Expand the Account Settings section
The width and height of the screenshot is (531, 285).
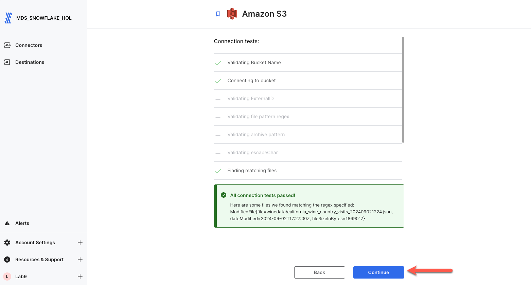pos(80,243)
